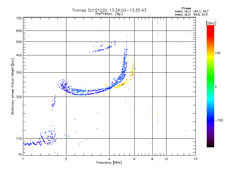
Task: Click the x-axis '2' tick label
Action: tap(66, 159)
